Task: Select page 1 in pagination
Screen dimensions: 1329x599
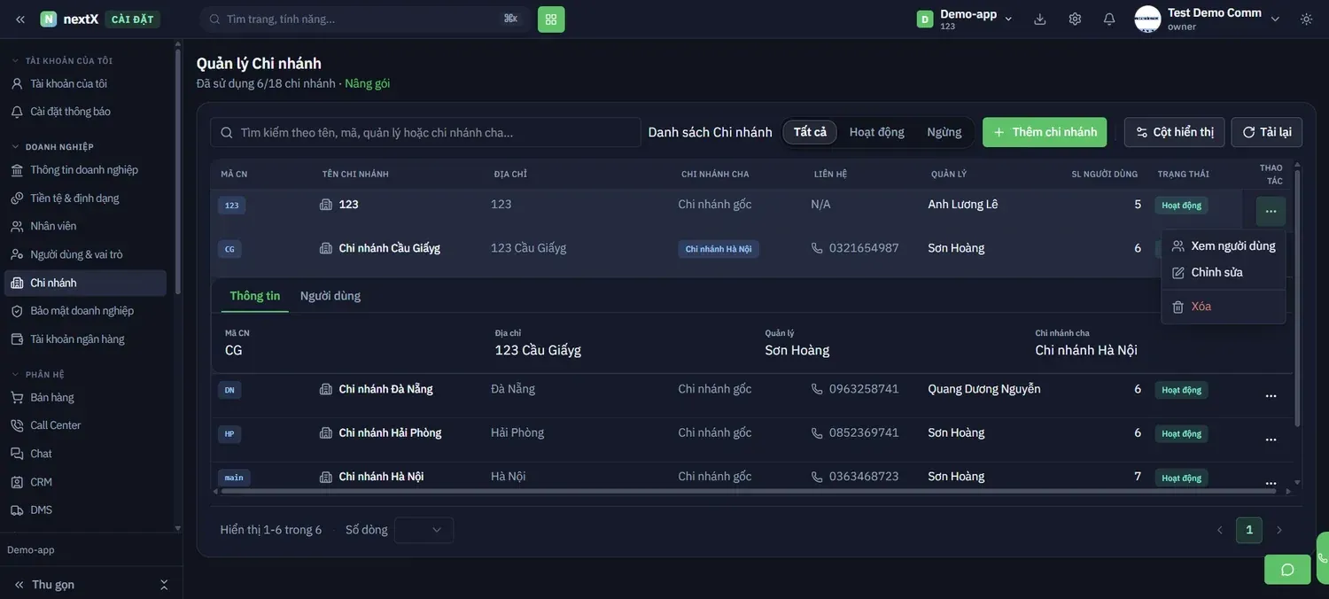Action: (x=1249, y=530)
